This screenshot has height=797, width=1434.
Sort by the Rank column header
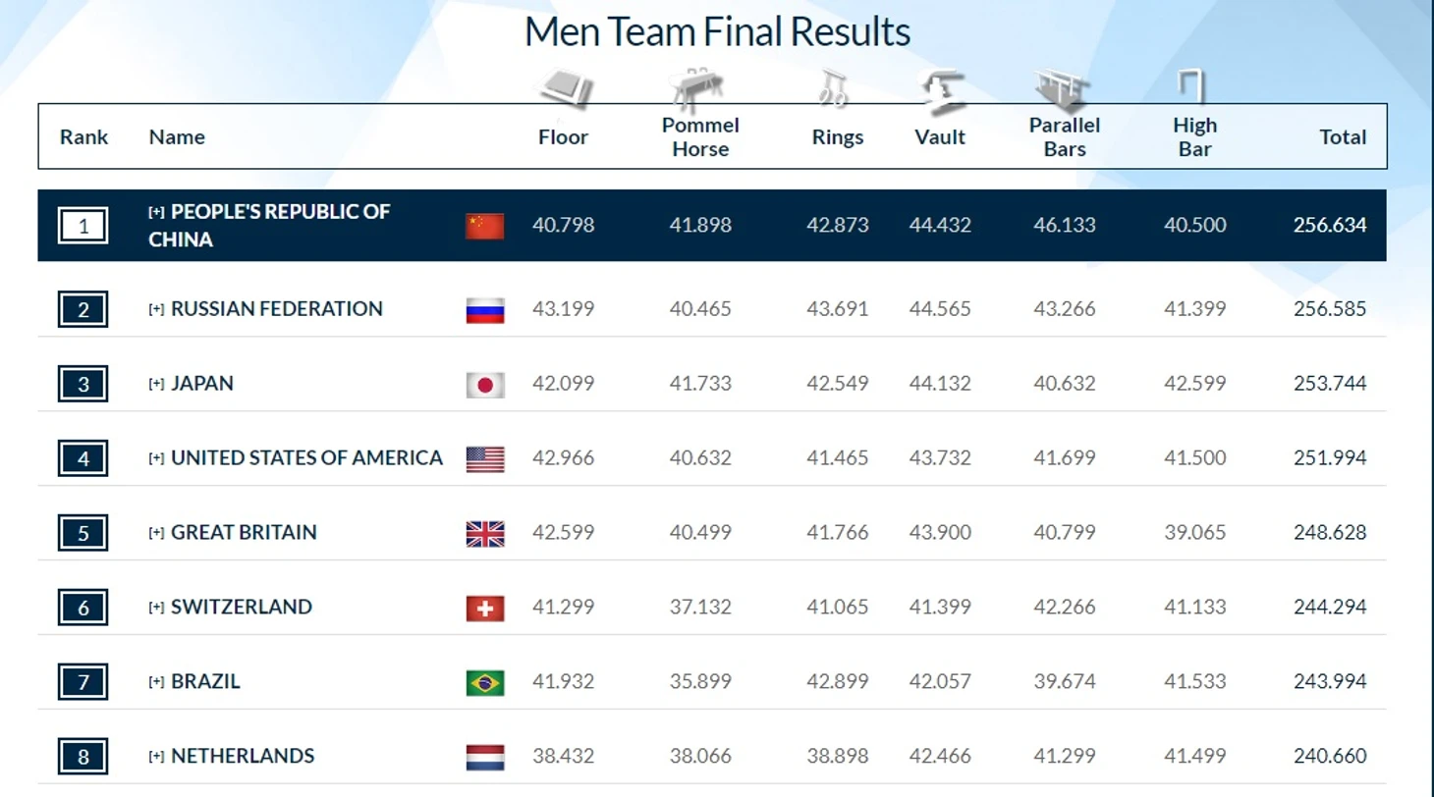[x=84, y=137]
